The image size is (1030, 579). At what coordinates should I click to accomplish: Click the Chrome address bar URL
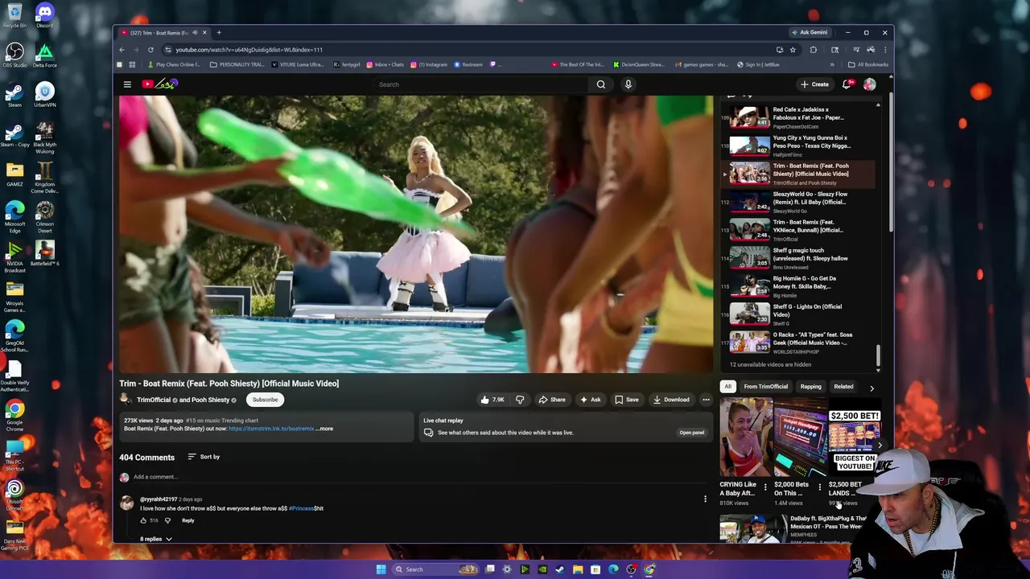pyautogui.click(x=249, y=50)
